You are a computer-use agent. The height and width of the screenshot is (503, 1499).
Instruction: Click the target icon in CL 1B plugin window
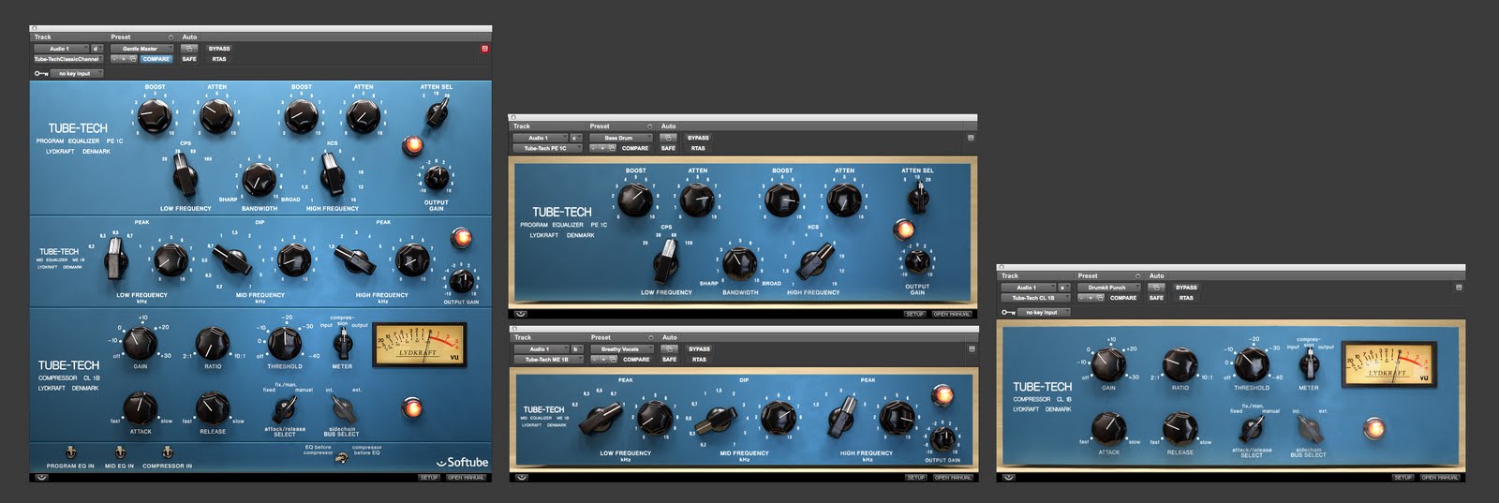pyautogui.click(x=1459, y=288)
